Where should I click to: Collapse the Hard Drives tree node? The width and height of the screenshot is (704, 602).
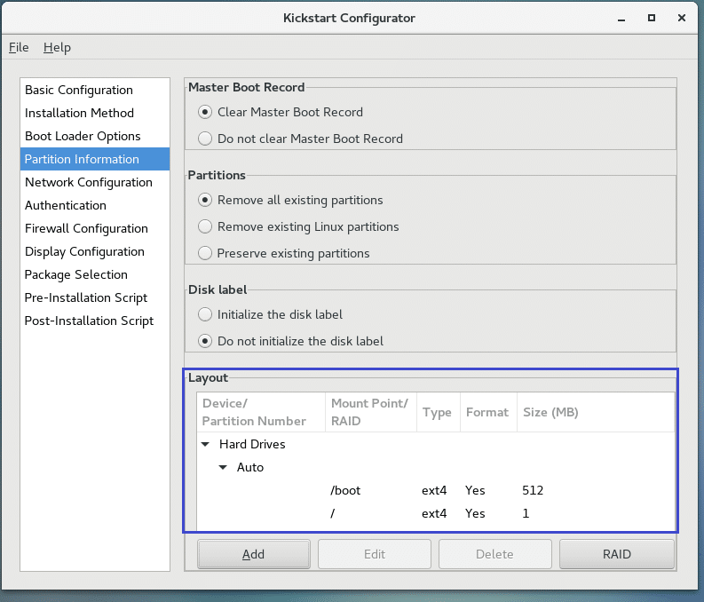206,444
